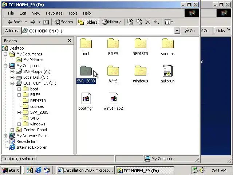Click the Back toolbar button

[15, 22]
